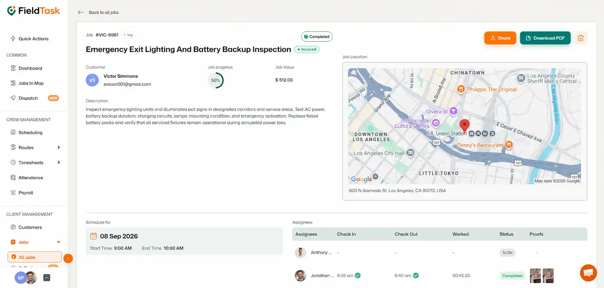Click the $ 512.00 job value
604x288 pixels.
tap(284, 80)
